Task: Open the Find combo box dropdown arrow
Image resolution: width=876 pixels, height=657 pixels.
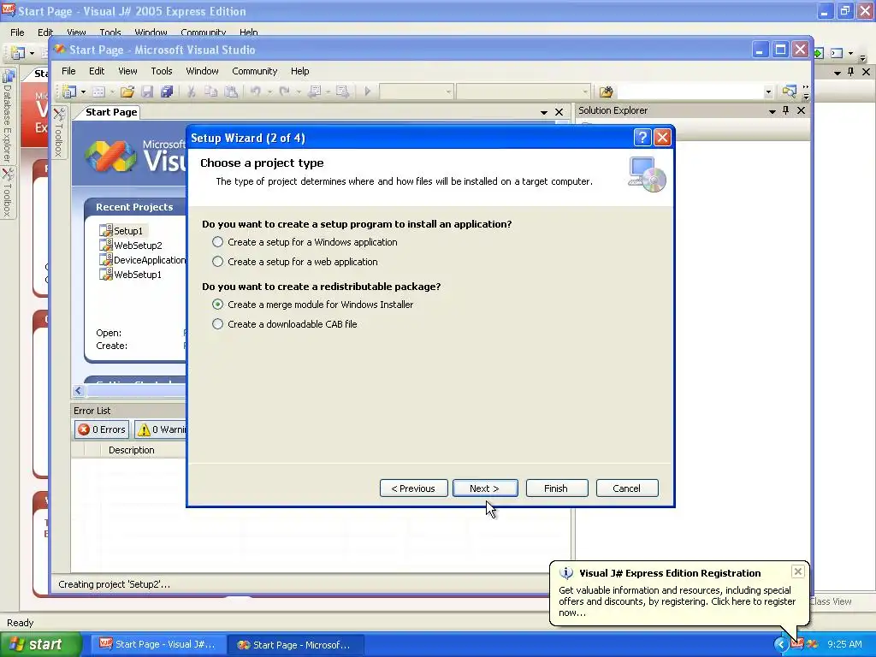Action: (x=768, y=92)
